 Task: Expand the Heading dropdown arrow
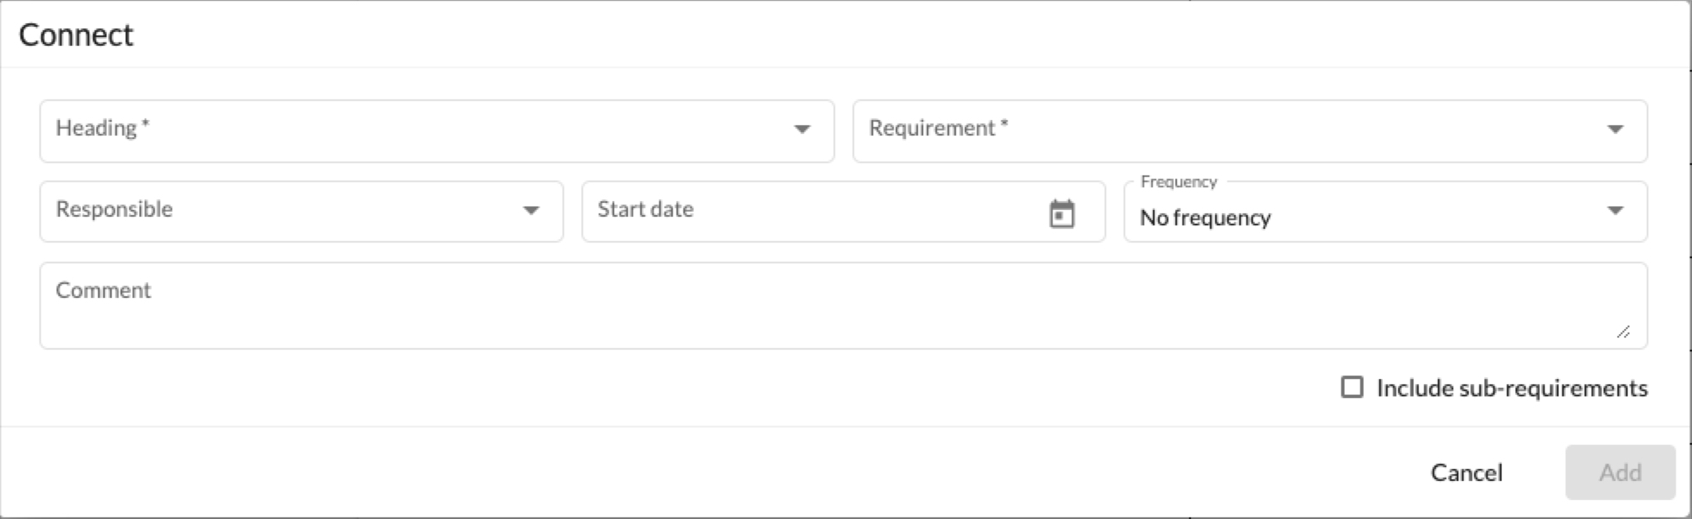click(x=802, y=130)
